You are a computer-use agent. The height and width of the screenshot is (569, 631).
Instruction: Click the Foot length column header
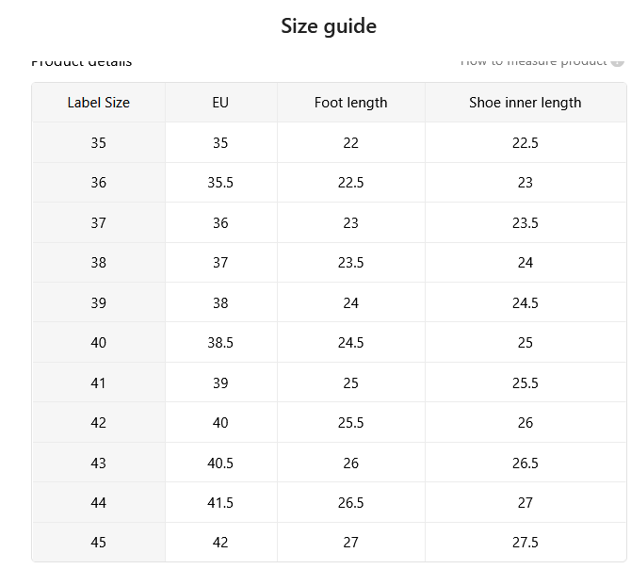coord(350,103)
